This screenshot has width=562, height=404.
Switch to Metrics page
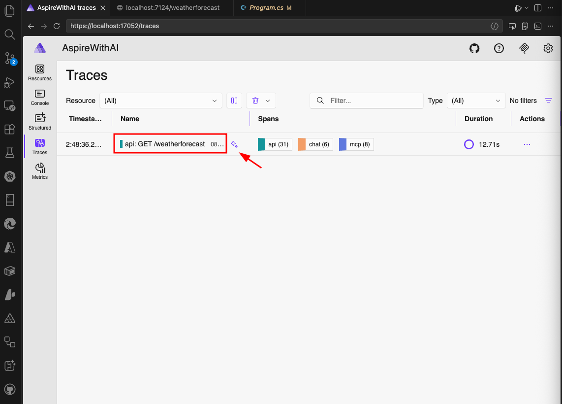(40, 170)
